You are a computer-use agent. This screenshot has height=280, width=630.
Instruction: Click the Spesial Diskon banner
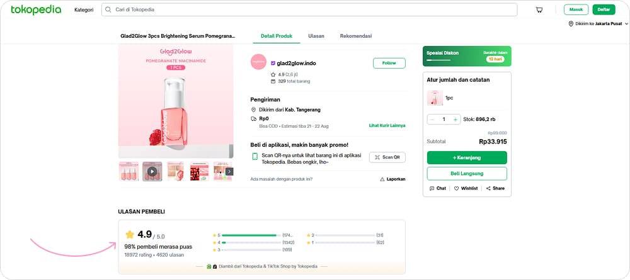(x=467, y=56)
